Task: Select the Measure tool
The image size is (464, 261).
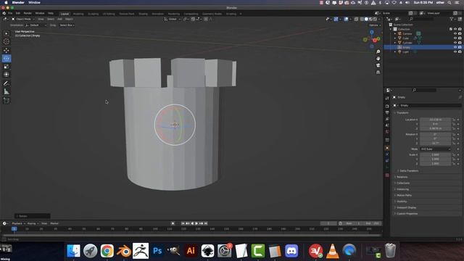Action: (x=7, y=92)
